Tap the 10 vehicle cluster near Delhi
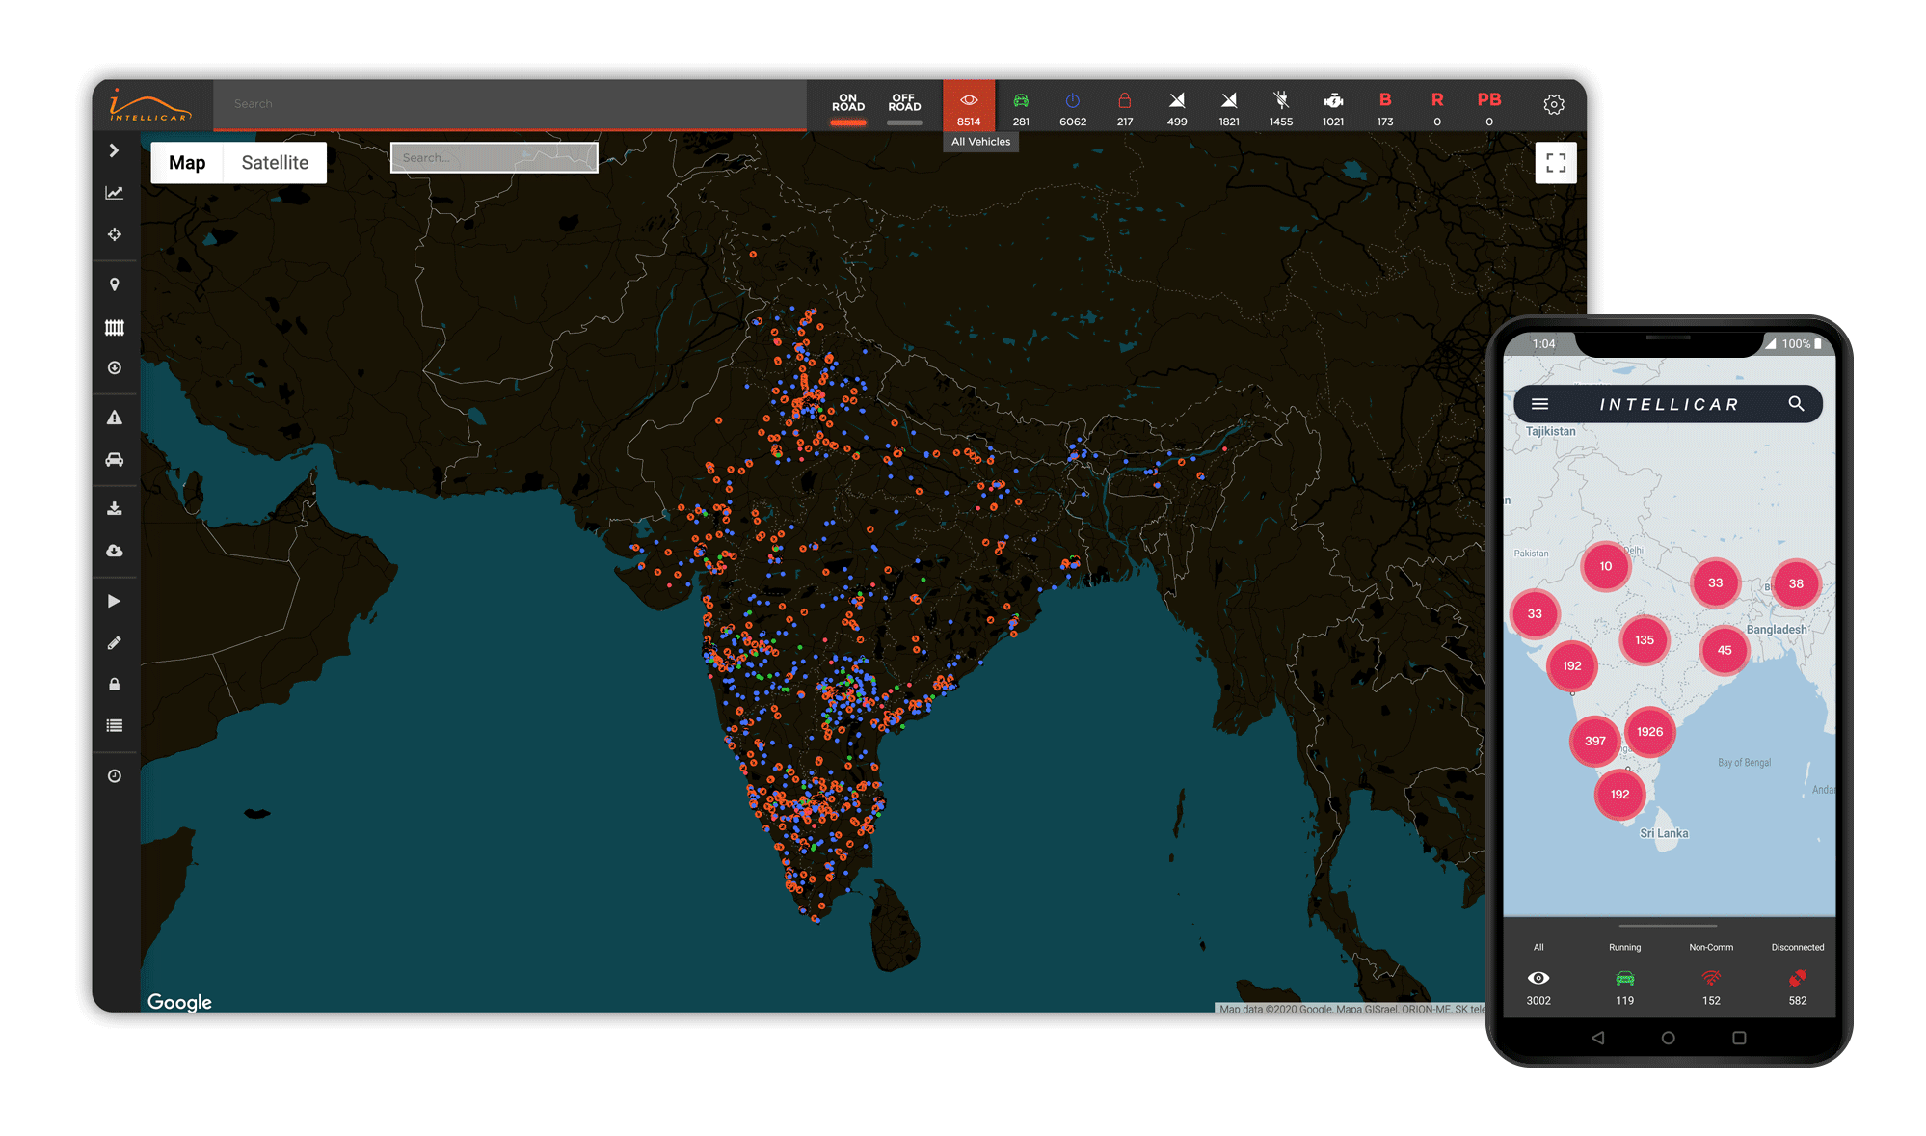Viewport: 1926px width, 1136px height. click(1606, 566)
